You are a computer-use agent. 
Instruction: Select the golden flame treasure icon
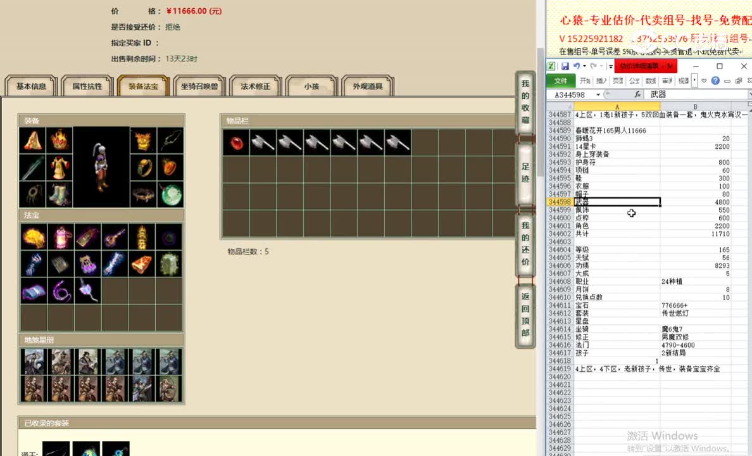pos(34,237)
